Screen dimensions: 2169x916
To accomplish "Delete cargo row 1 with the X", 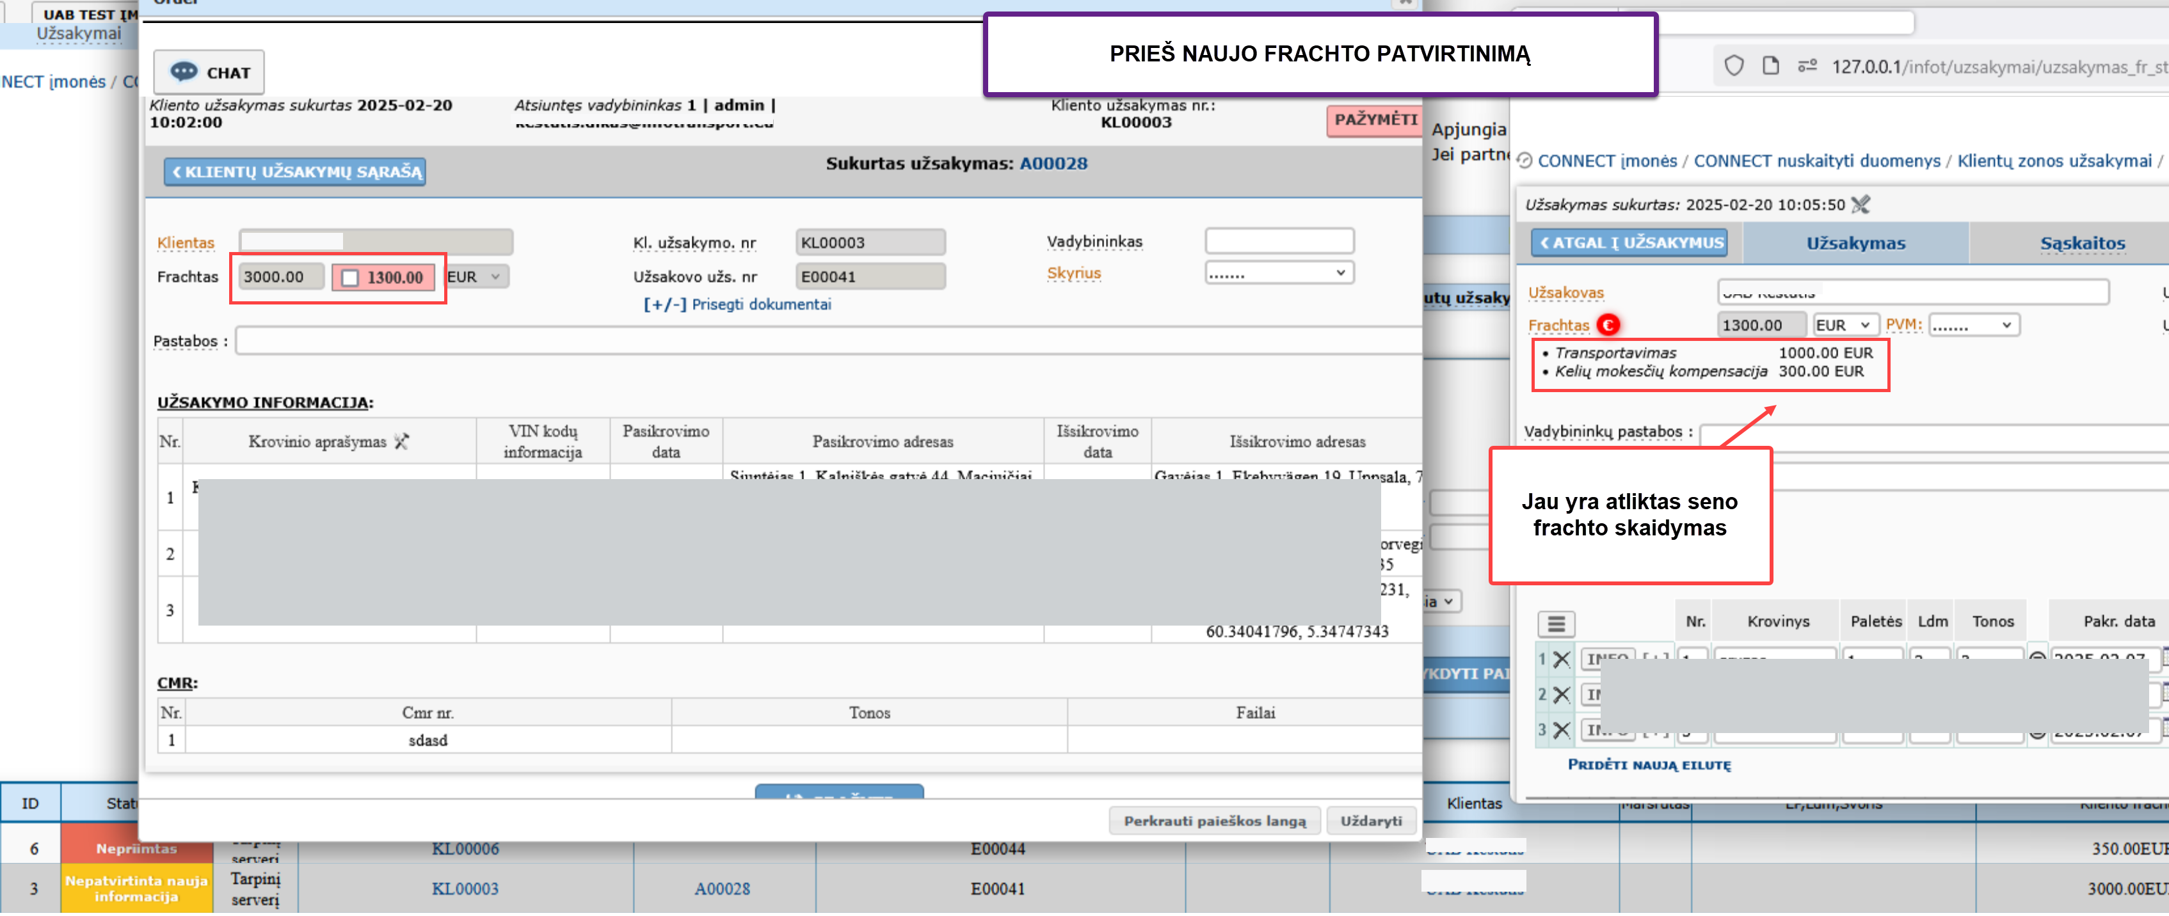I will click(1561, 659).
